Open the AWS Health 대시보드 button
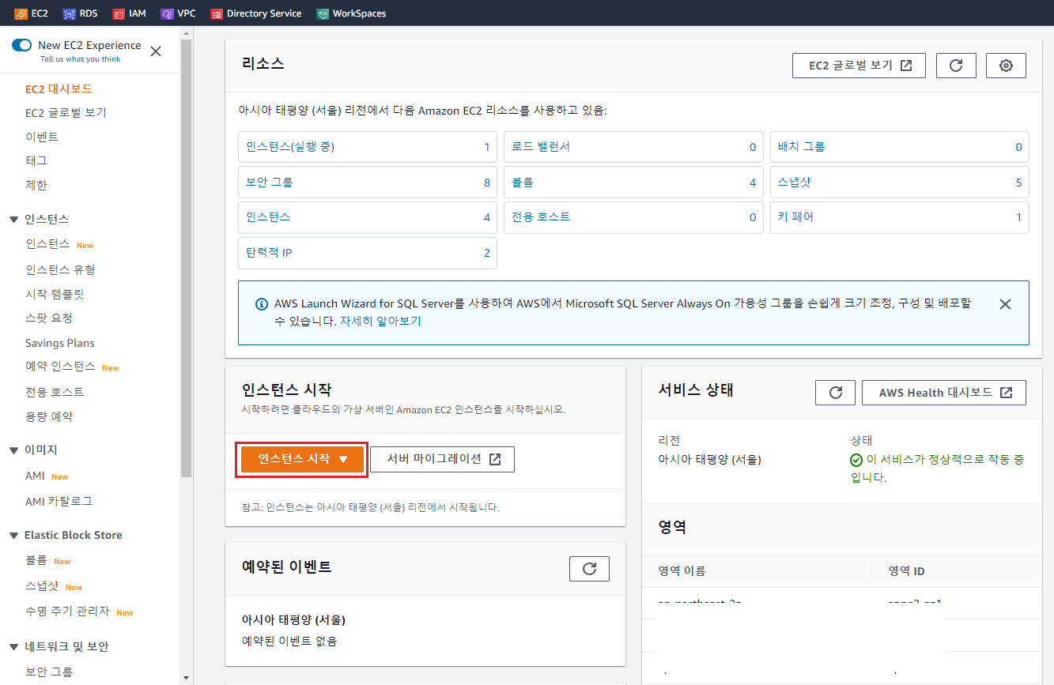The height and width of the screenshot is (685, 1054). 944,393
